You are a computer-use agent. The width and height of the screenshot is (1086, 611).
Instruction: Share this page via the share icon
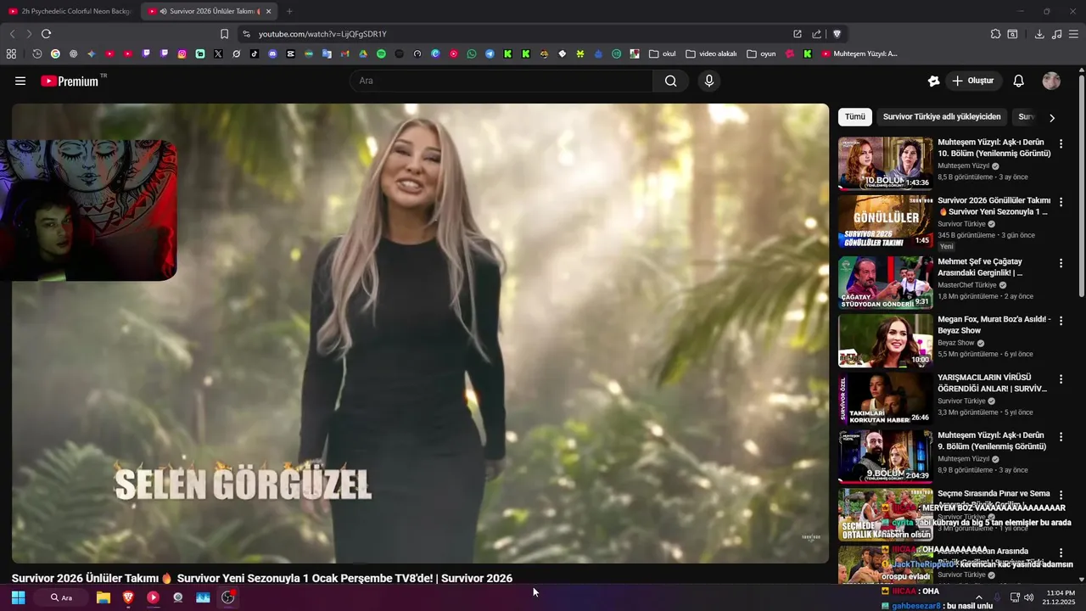click(x=816, y=34)
